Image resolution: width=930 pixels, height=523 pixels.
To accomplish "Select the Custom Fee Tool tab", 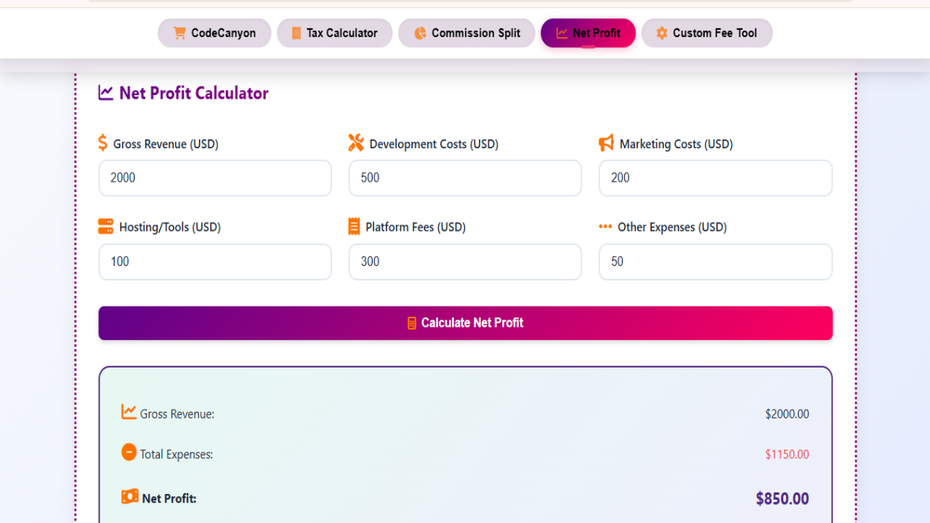I will (706, 33).
